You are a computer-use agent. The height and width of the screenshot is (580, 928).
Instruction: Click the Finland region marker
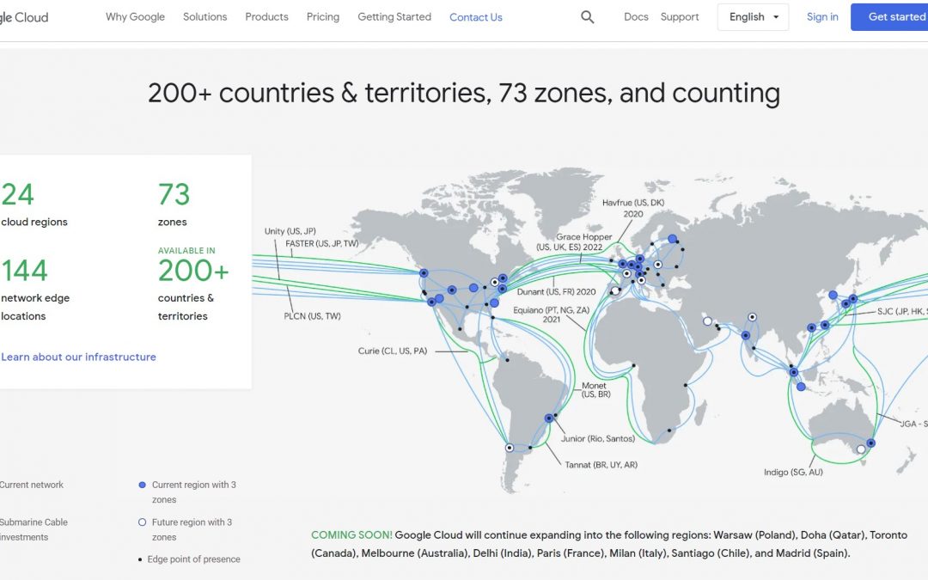(672, 239)
